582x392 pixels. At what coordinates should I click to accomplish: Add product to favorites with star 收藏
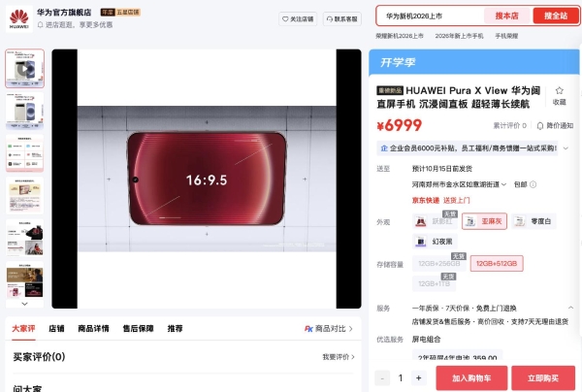559,96
